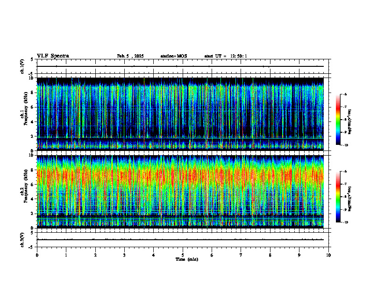Click the "ch.3(V)" axis label
Screen dimensions: 370x286
22,240
